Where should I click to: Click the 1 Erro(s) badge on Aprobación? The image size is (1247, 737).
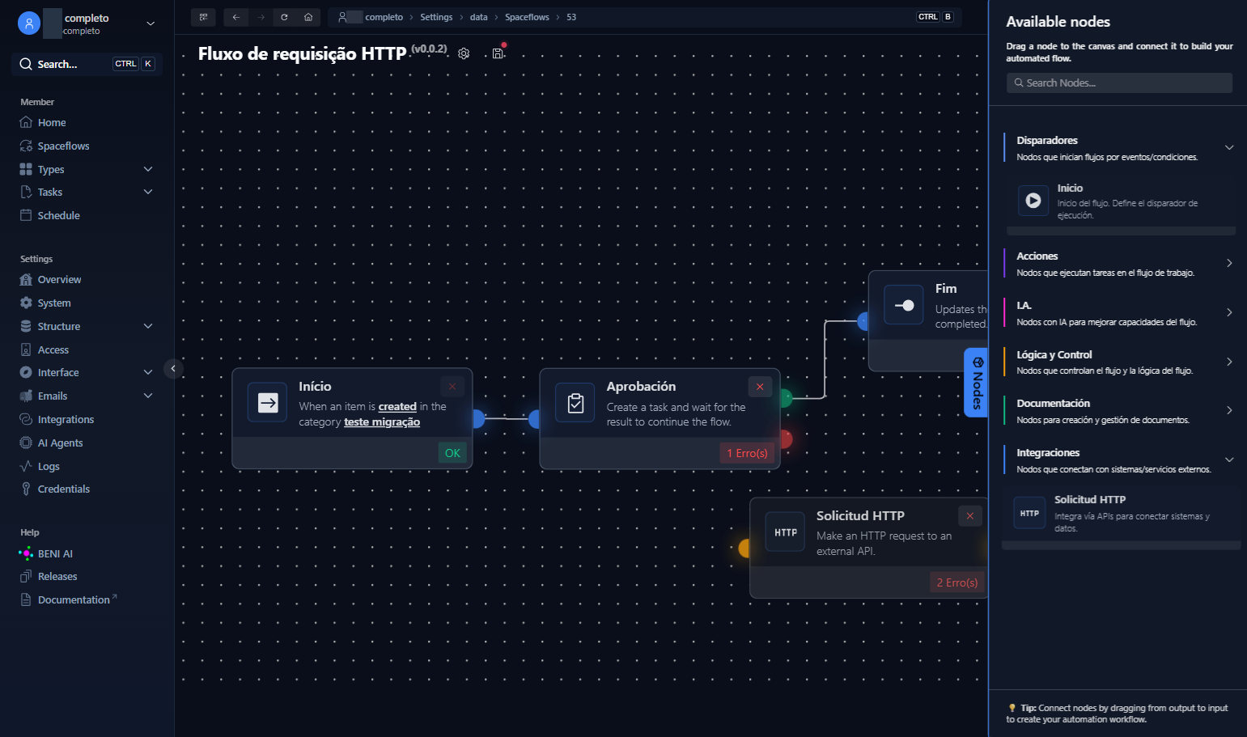747,453
